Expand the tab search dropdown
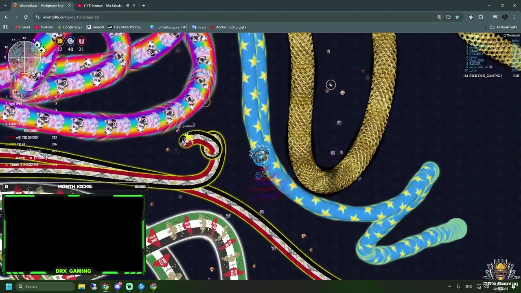 click(x=5, y=6)
